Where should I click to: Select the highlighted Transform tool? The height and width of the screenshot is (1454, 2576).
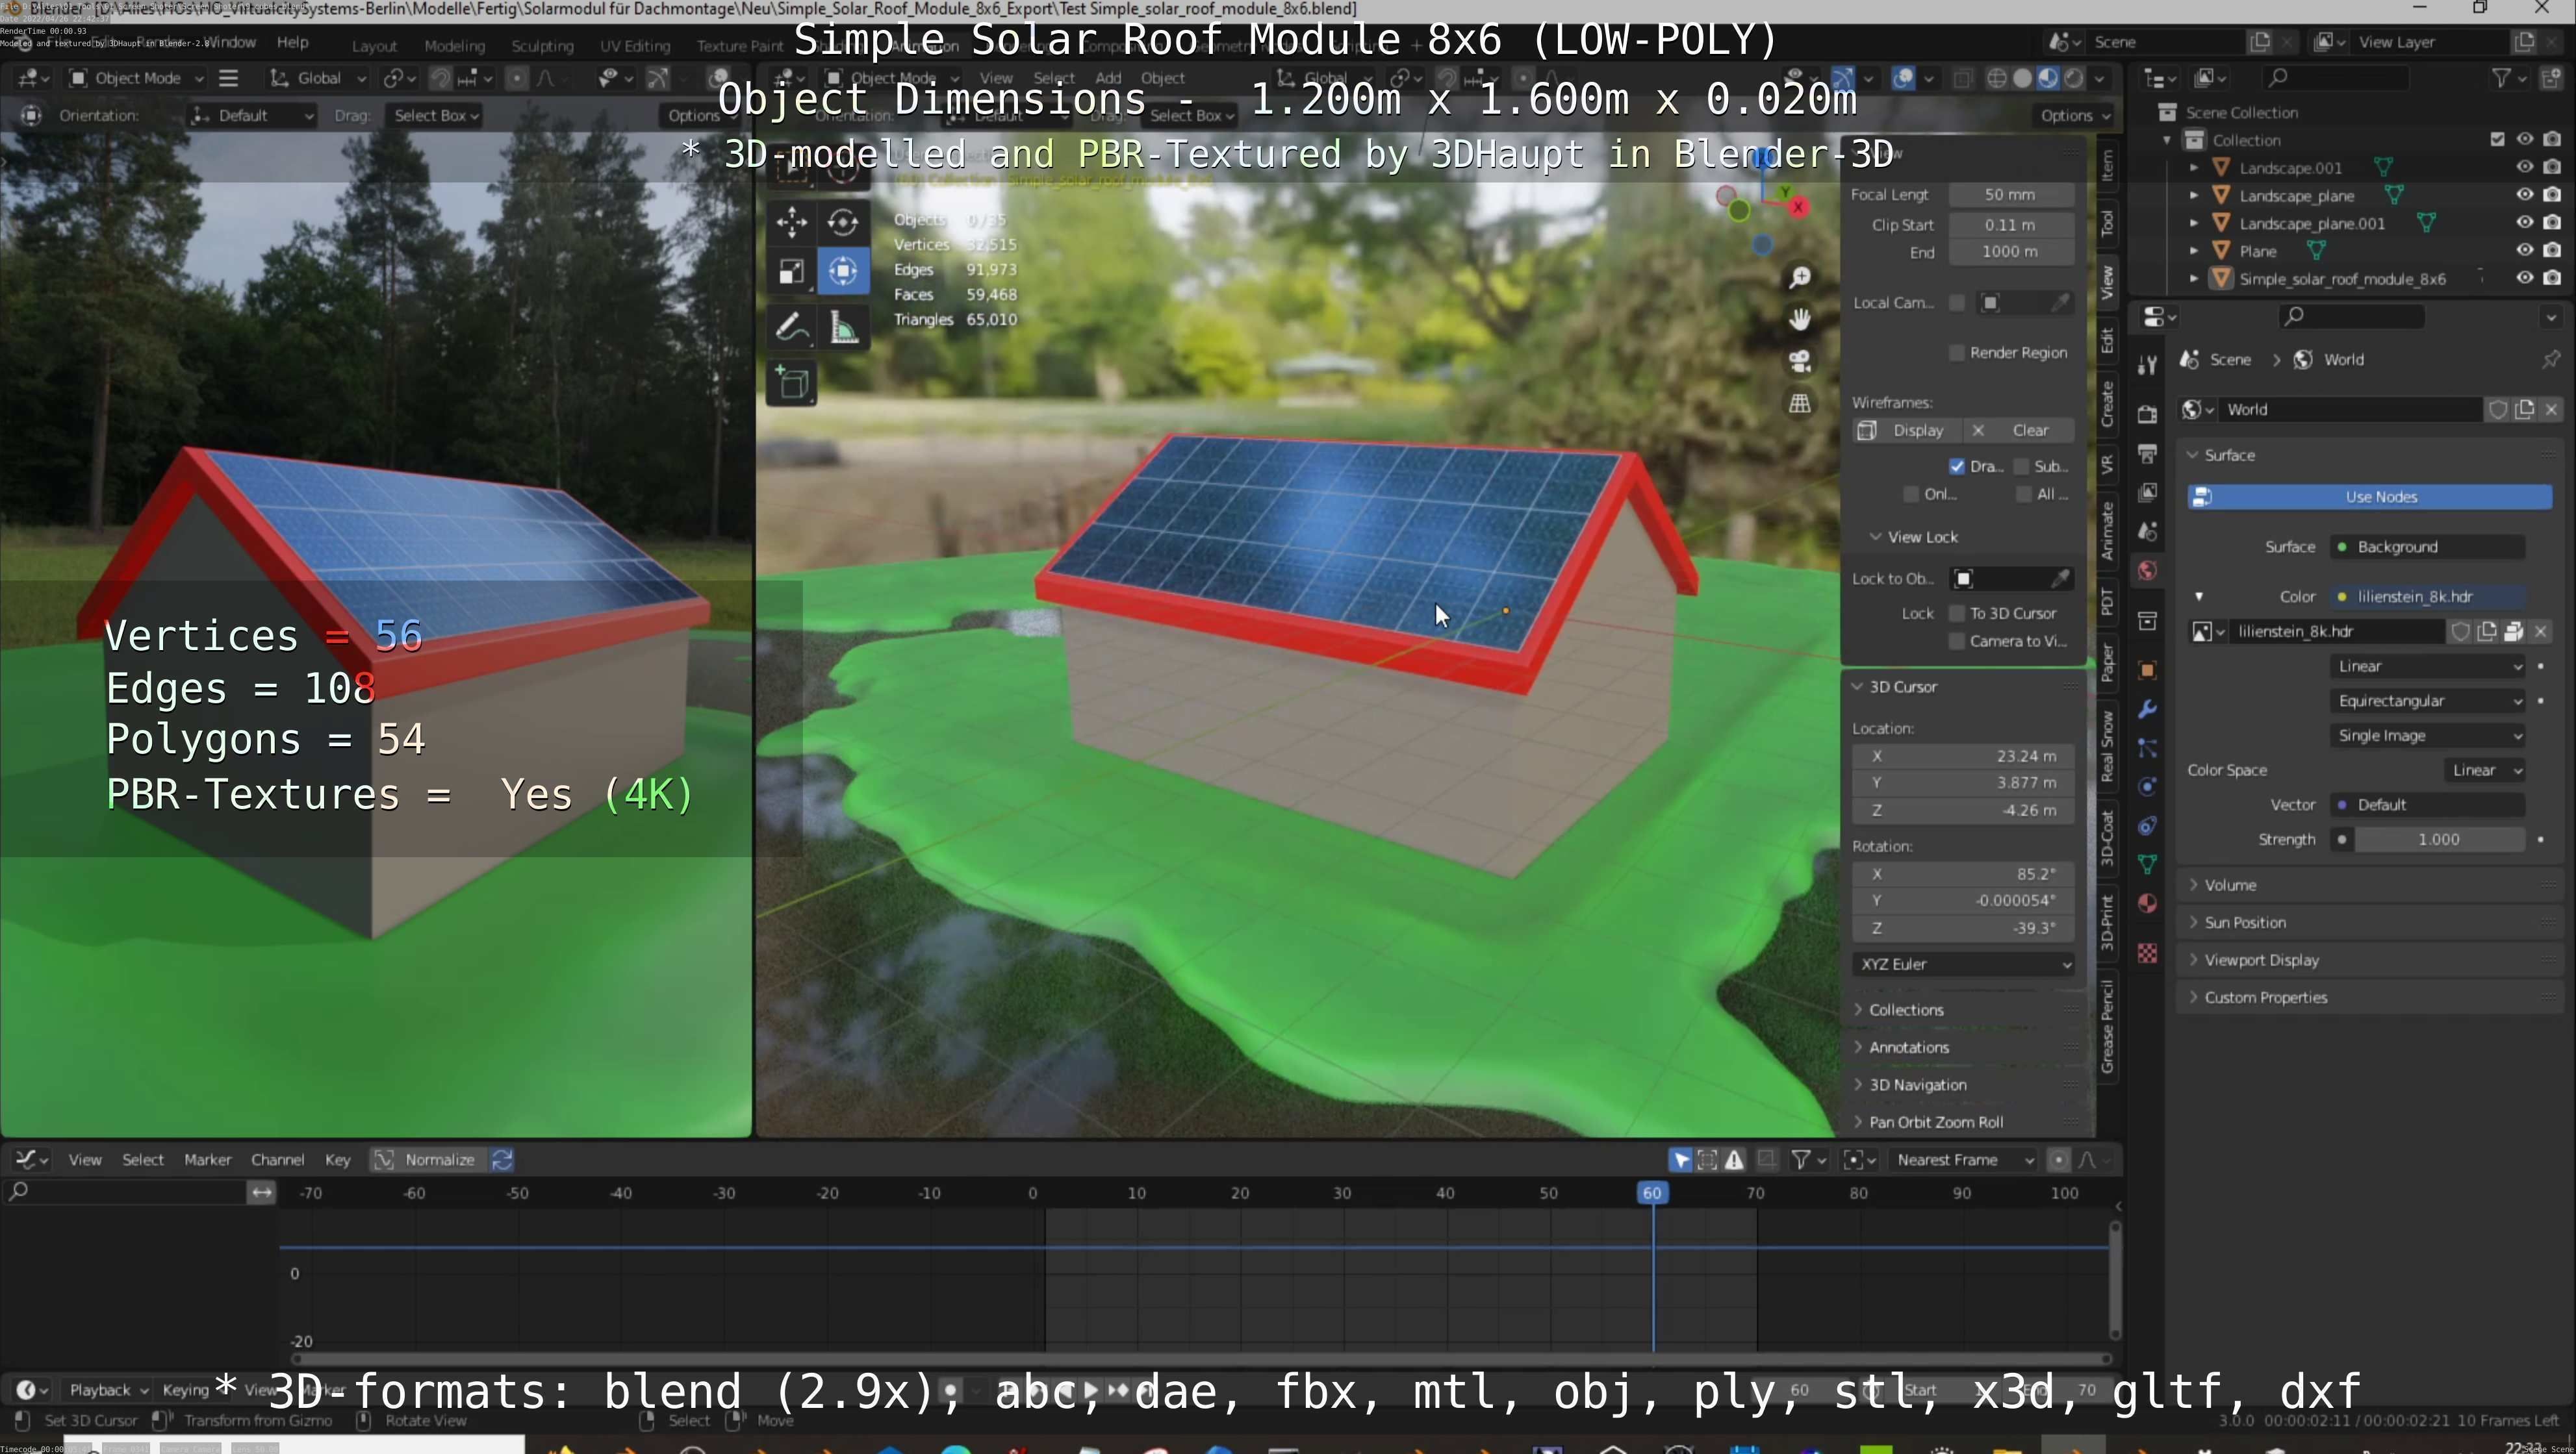pyautogui.click(x=843, y=271)
